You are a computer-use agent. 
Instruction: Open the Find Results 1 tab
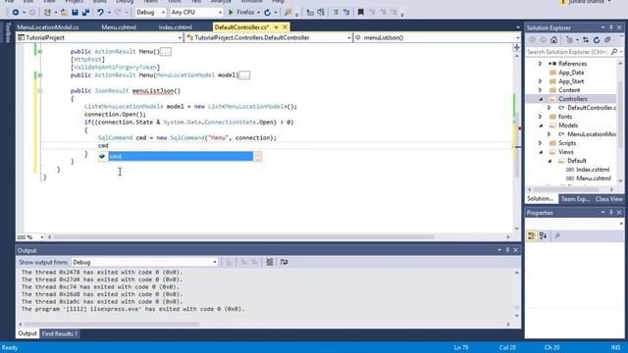coord(60,333)
